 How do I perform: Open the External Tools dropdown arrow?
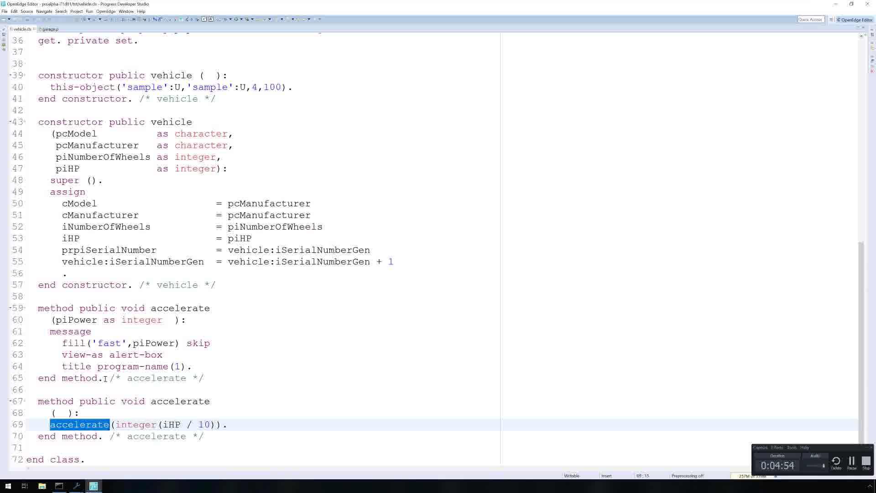[252, 19]
